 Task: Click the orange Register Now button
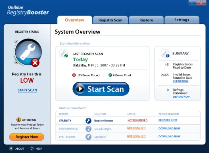point(27,137)
